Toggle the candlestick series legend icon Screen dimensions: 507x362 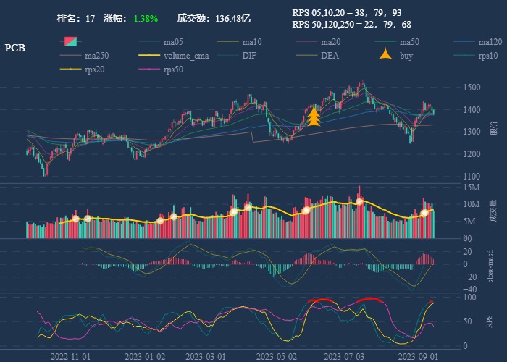70,42
